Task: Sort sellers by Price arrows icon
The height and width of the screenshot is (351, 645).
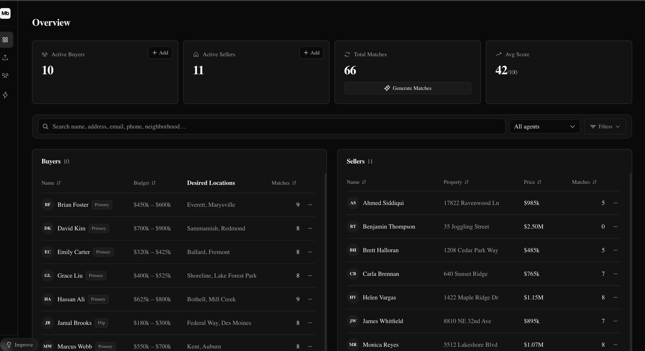Action: pos(539,182)
